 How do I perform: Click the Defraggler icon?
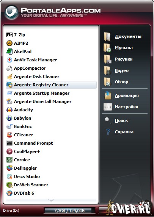pyautogui.click(x=9, y=168)
